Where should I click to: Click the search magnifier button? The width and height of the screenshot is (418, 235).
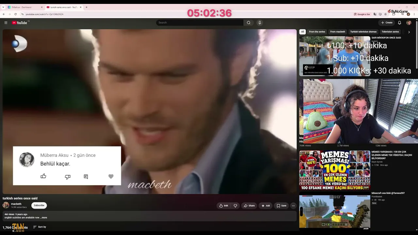[249, 23]
